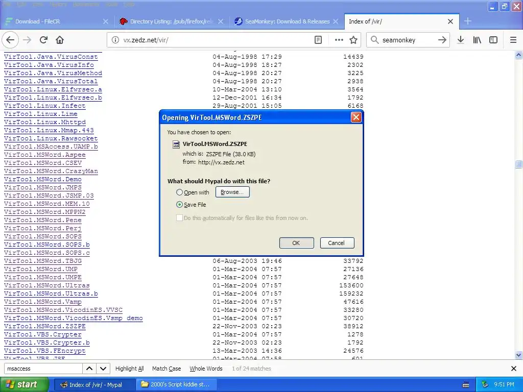The image size is (523, 392).
Task: Click the system tray notification icon
Action: (x=485, y=385)
